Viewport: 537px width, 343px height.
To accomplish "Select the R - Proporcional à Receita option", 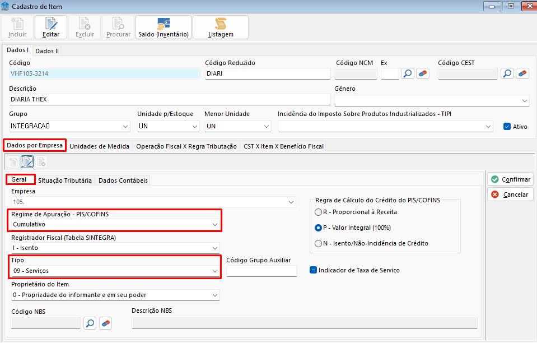I will [319, 212].
